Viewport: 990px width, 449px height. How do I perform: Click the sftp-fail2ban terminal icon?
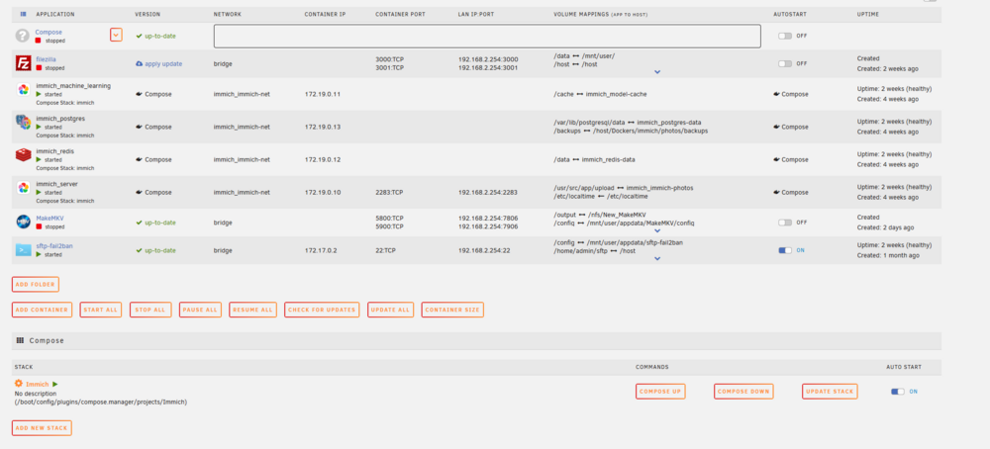[x=24, y=250]
